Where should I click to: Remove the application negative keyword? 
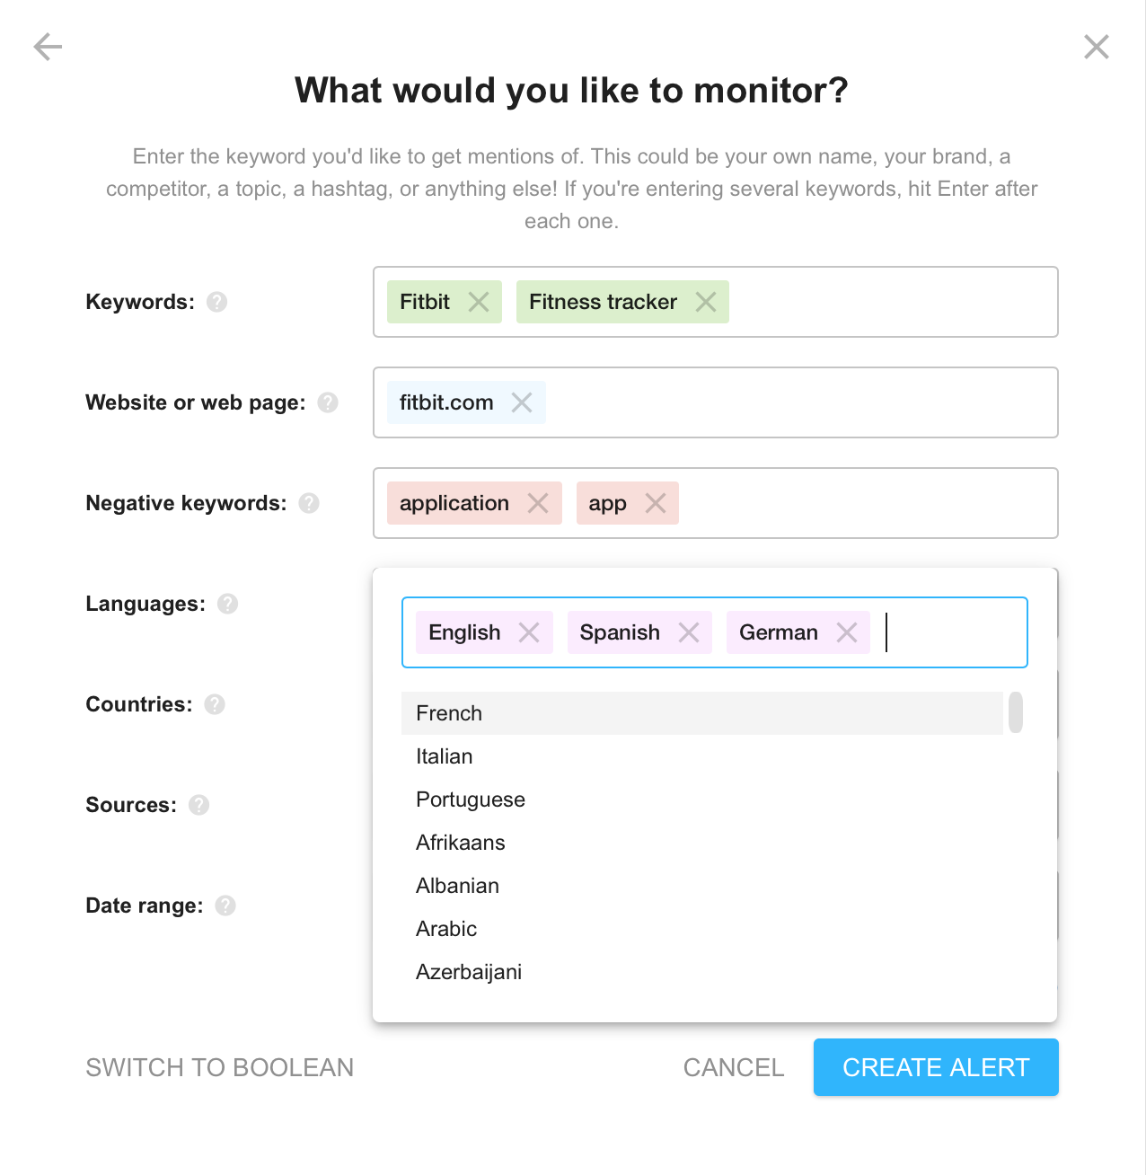tap(538, 503)
